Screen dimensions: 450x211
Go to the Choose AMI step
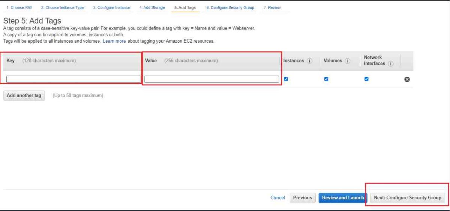[x=19, y=7]
